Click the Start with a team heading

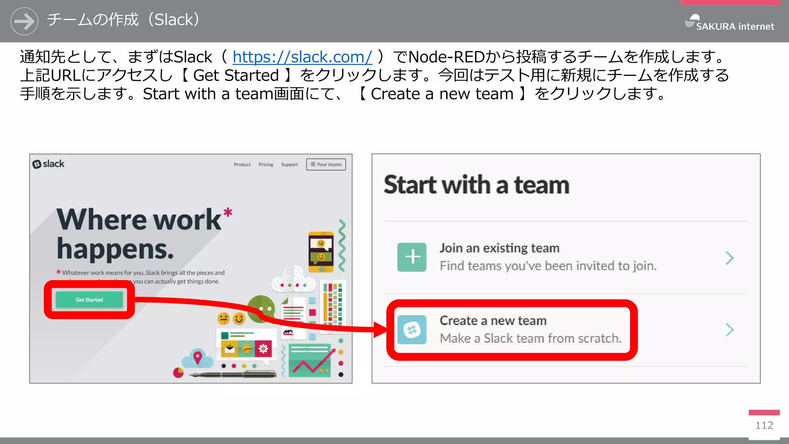click(x=477, y=185)
